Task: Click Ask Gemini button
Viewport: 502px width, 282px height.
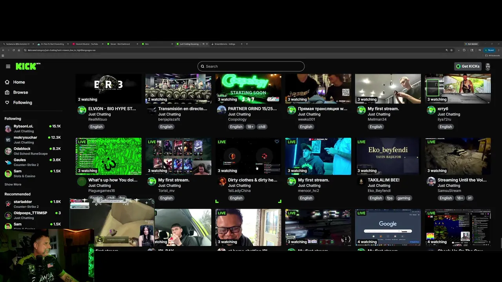Action: pyautogui.click(x=472, y=44)
